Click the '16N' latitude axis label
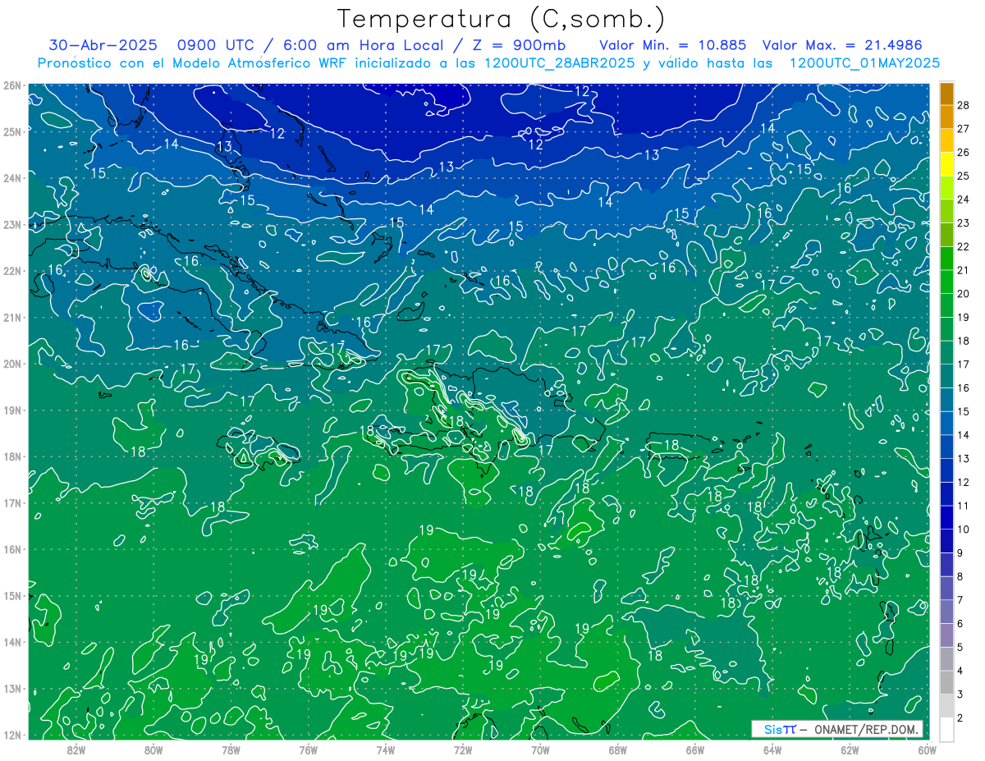 click(x=12, y=549)
